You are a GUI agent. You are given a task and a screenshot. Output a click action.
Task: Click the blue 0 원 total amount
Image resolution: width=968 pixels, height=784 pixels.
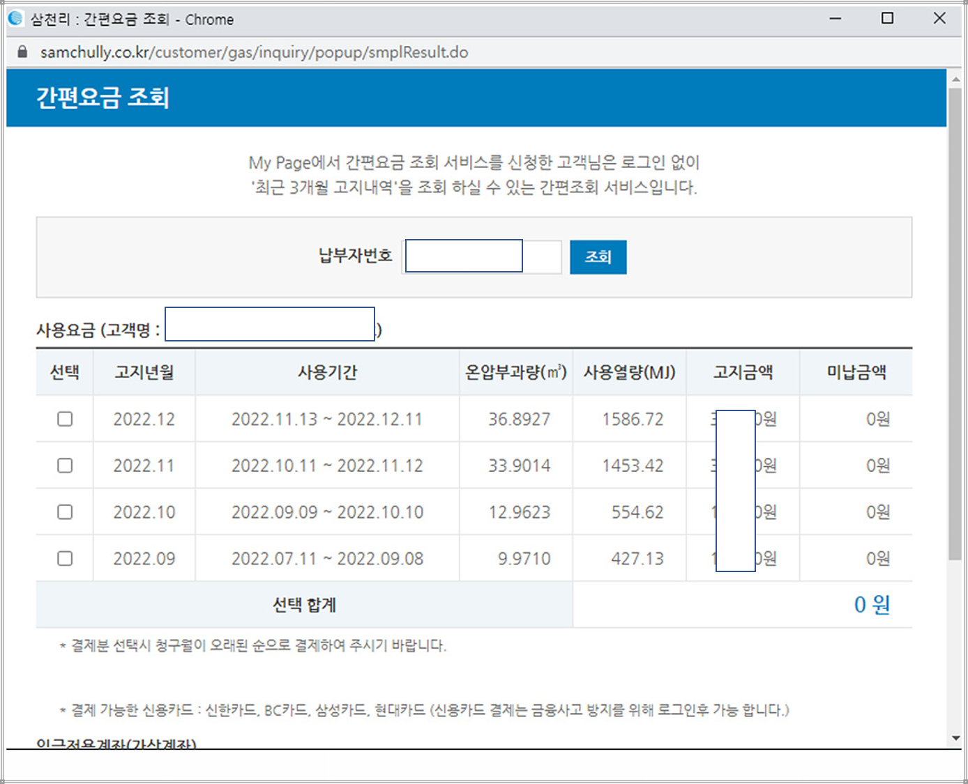click(x=872, y=605)
